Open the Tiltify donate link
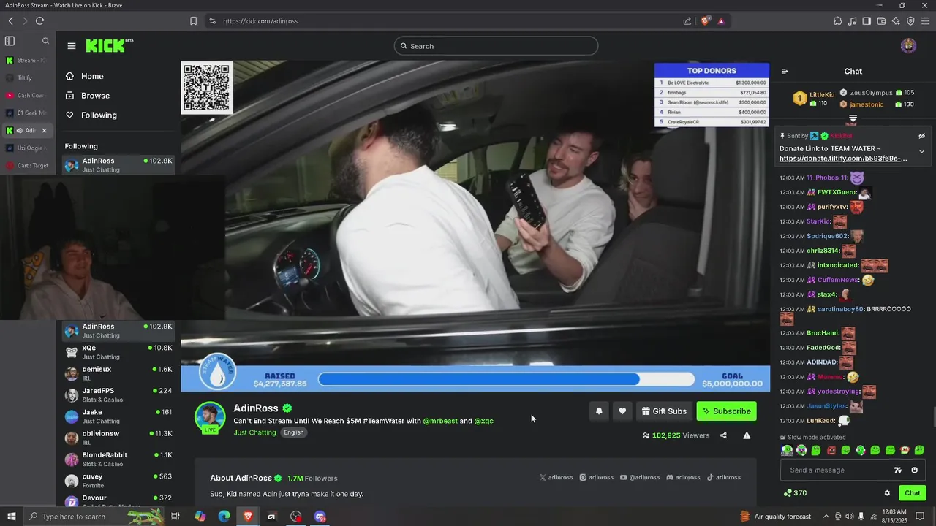936x526 pixels. coord(843,159)
